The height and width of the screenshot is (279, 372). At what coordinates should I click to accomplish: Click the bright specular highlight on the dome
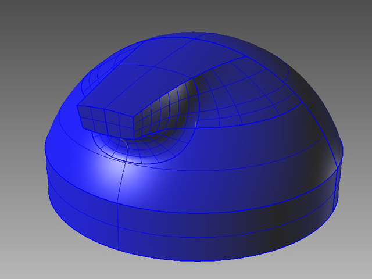click(116, 170)
